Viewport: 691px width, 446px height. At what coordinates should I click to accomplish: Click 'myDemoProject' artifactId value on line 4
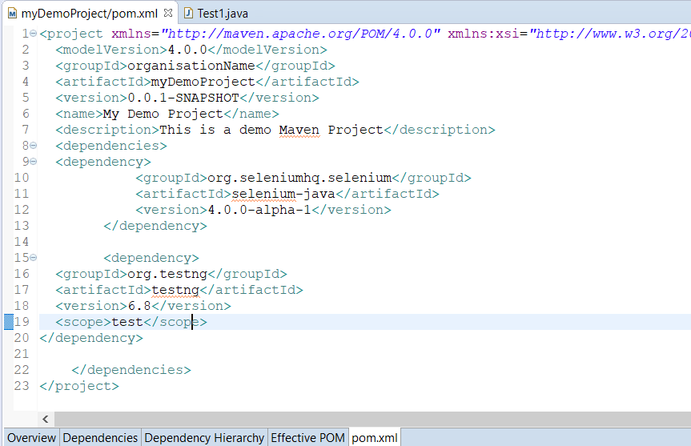coord(203,82)
